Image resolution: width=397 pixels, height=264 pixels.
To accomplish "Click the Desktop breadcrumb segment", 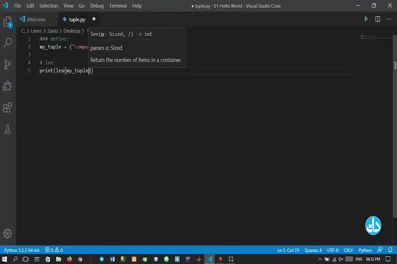I will [72, 31].
